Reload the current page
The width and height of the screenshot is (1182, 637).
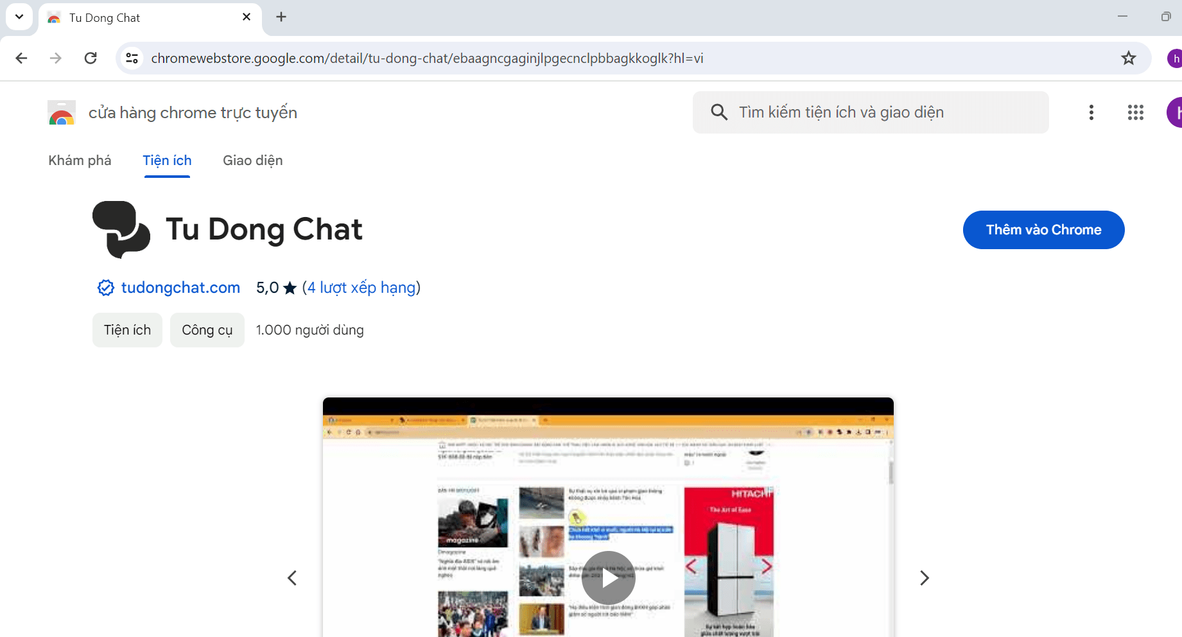pos(91,58)
